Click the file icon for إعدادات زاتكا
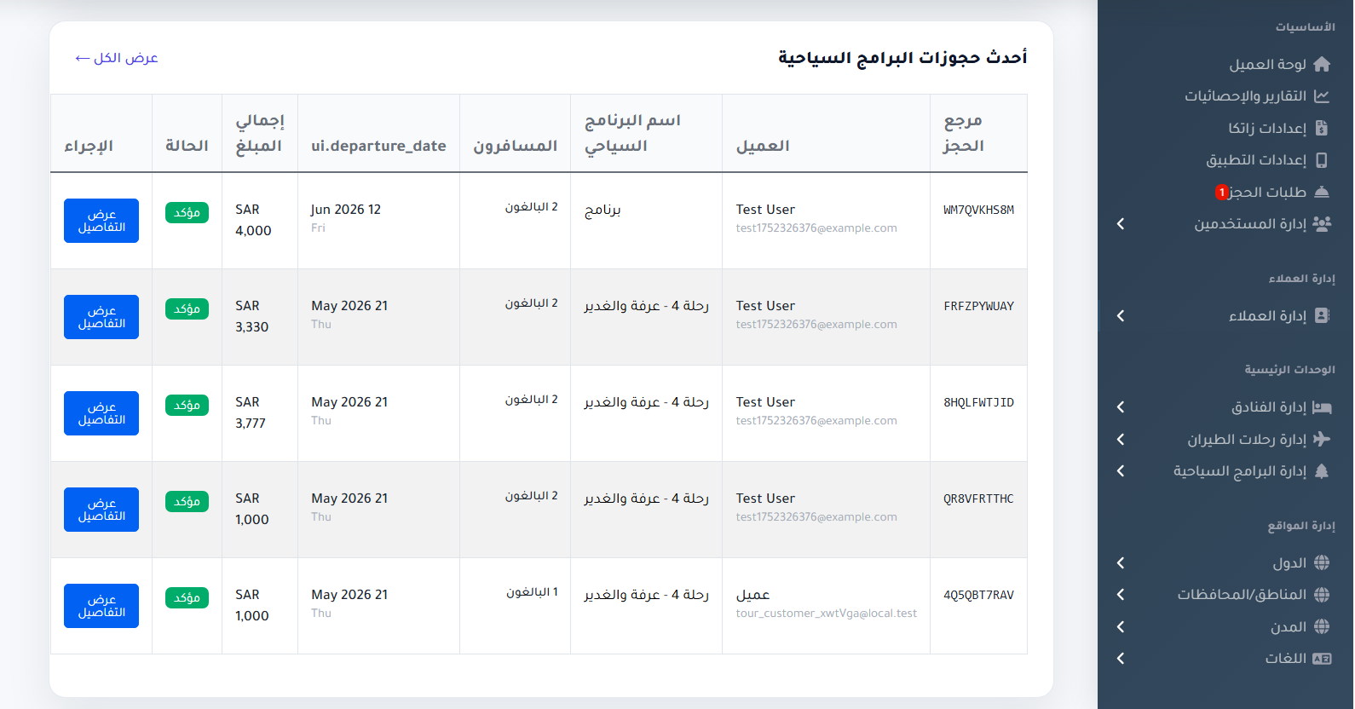 (x=1322, y=128)
